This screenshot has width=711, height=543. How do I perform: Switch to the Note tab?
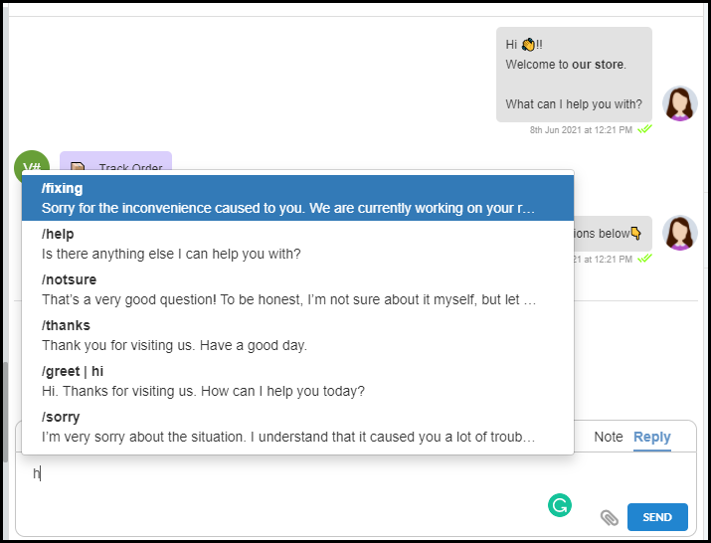point(608,437)
